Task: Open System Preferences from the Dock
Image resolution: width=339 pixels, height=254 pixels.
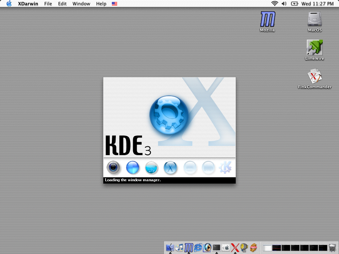Action: pos(226,247)
